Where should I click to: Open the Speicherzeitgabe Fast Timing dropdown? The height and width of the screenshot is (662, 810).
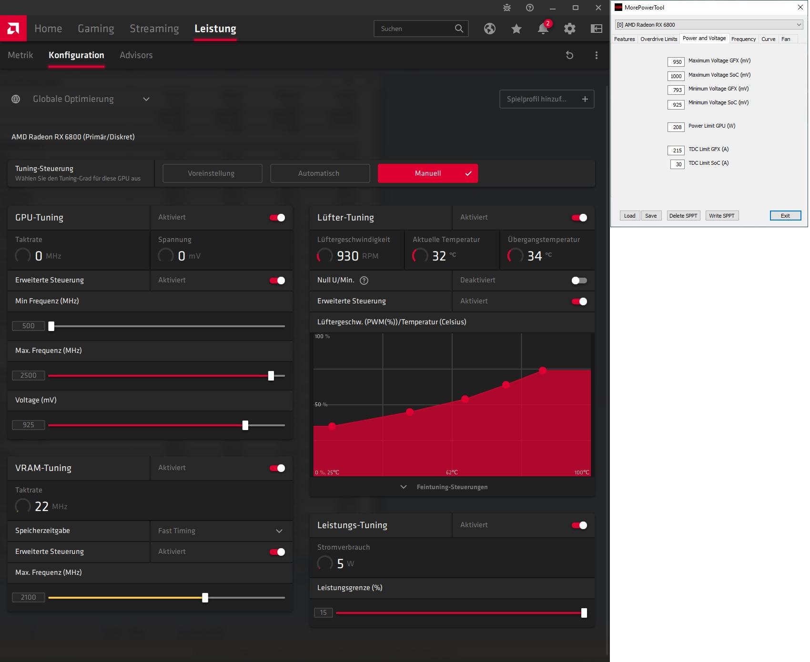[x=221, y=531]
